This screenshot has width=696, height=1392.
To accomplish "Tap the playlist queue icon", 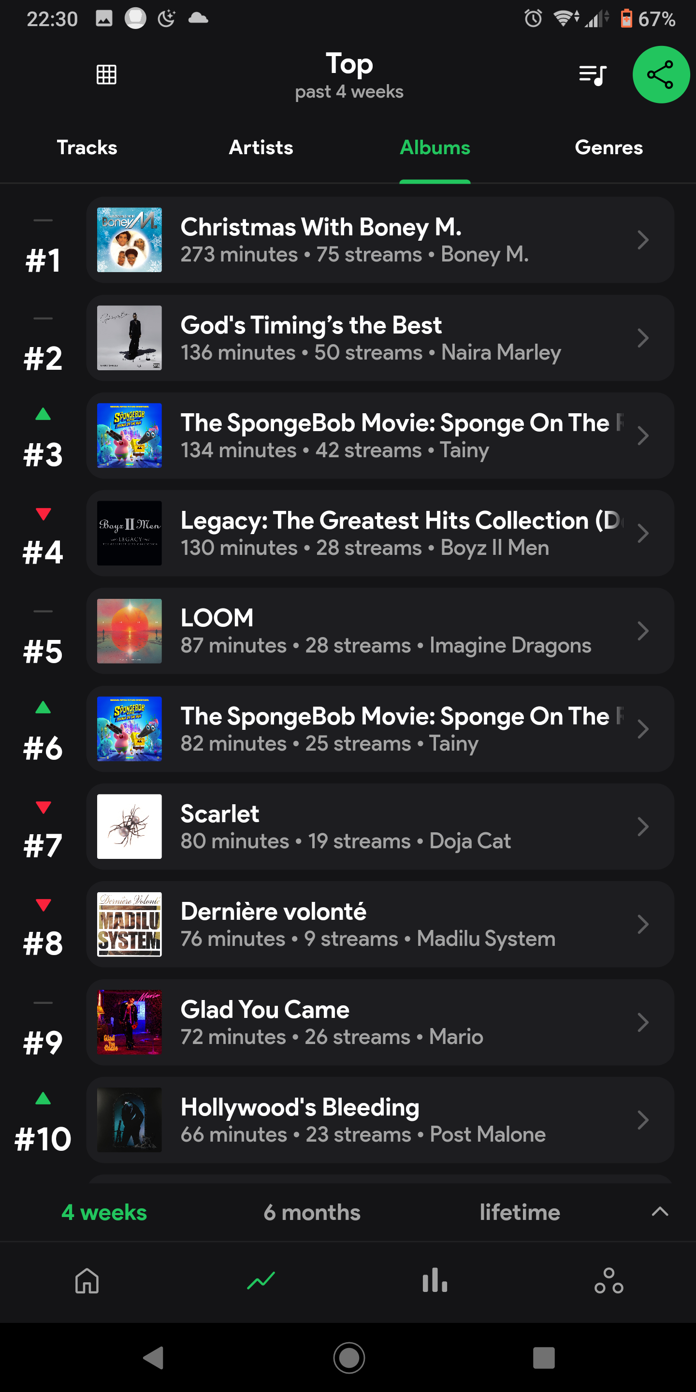I will click(x=592, y=74).
